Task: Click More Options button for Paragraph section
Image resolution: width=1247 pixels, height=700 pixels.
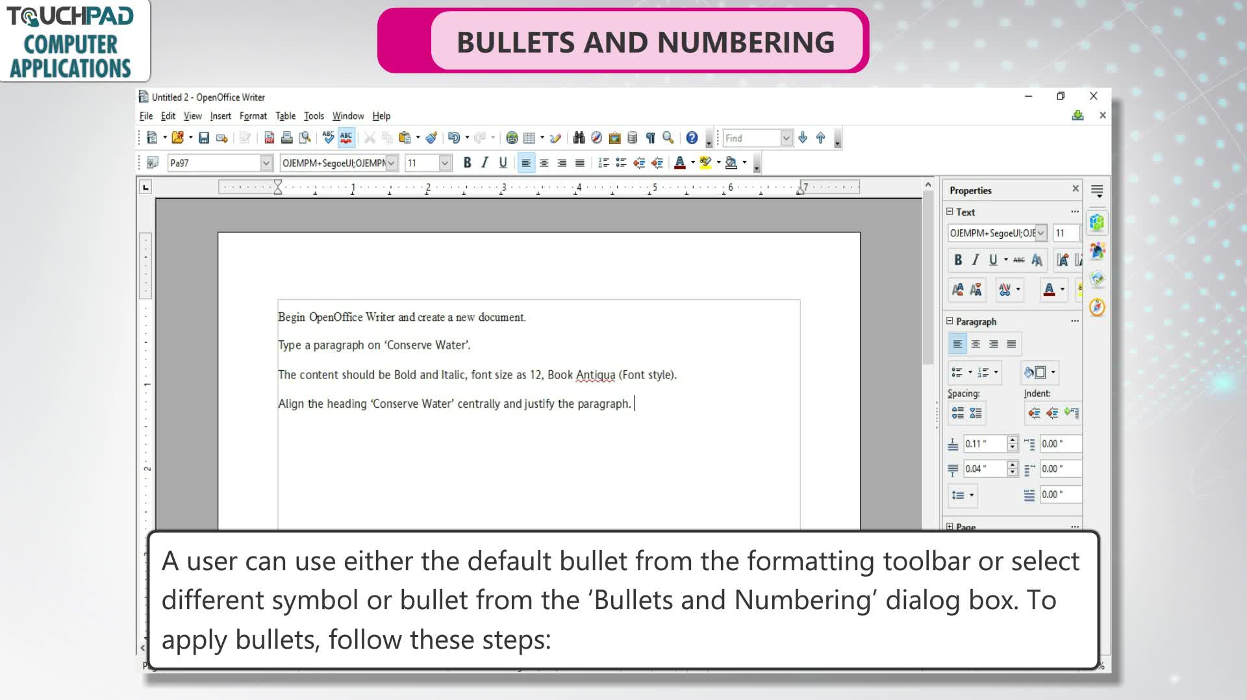Action: (x=1075, y=321)
